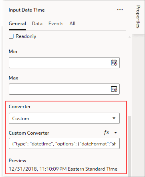This screenshot has height=177, width=145.
Task: Expand the arrow next to the fx icon
Action: [116, 133]
